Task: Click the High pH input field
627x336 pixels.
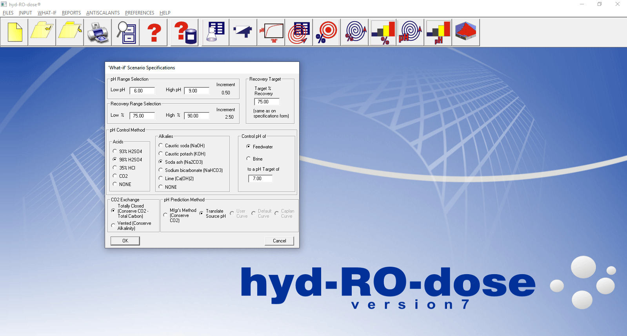Action: point(197,90)
